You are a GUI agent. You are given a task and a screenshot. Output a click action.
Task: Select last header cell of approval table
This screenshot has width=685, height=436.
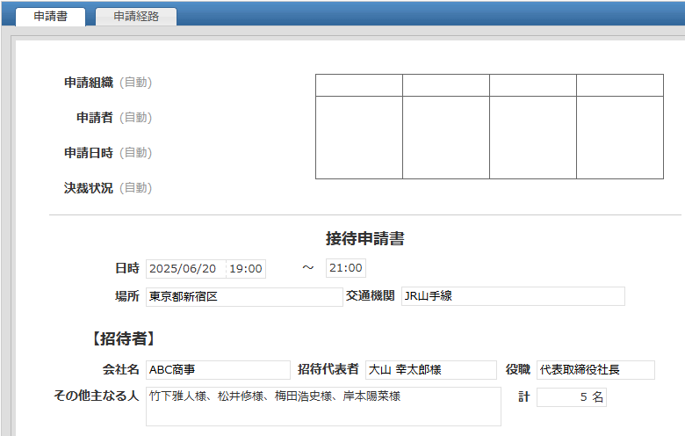point(620,85)
